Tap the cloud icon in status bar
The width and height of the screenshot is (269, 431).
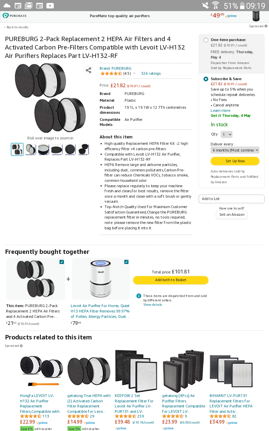[x=7, y=5]
